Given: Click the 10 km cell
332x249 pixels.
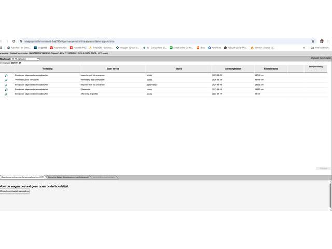Looking at the screenshot, I should point(257,94).
